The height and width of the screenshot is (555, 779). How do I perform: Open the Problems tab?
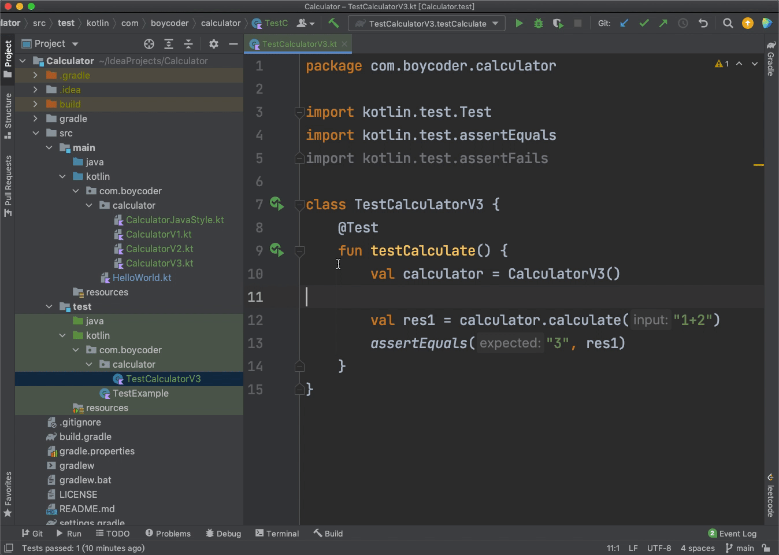tap(168, 534)
